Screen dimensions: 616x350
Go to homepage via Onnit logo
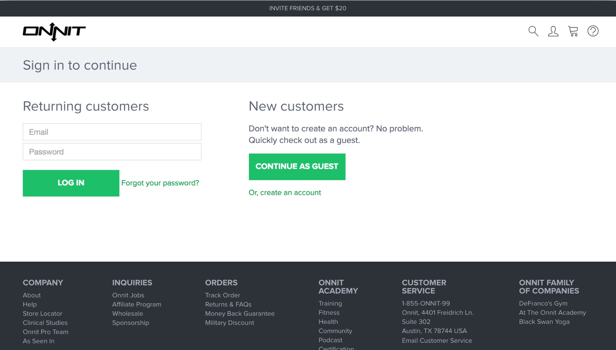coord(54,32)
